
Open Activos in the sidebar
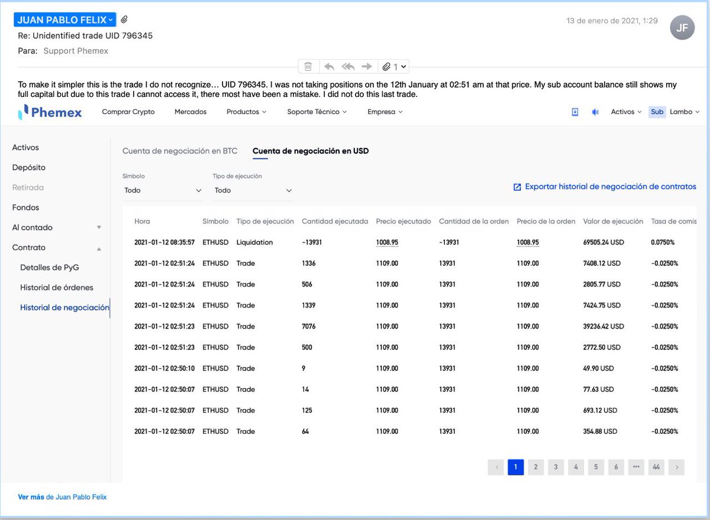[25, 148]
